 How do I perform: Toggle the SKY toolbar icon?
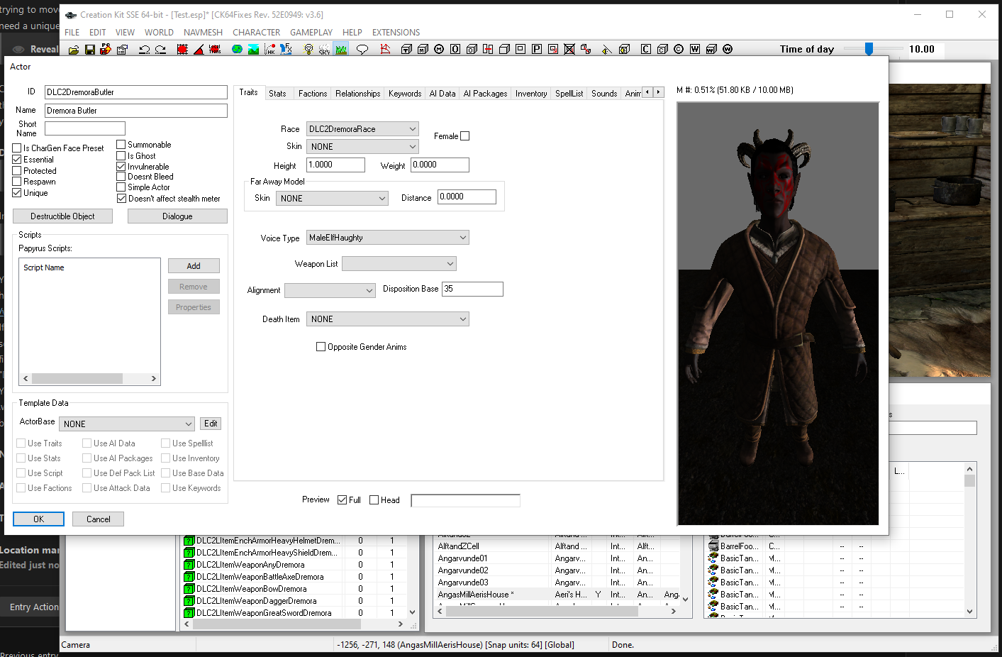325,50
